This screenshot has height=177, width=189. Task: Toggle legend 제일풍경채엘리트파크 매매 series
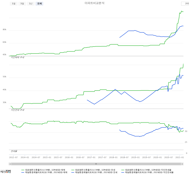tap(44, 172)
